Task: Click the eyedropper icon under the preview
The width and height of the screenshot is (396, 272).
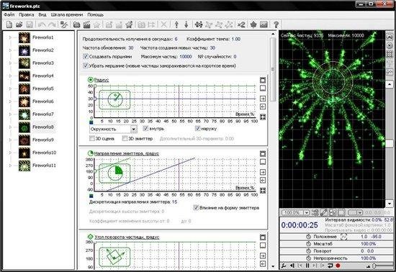Action: (324, 213)
